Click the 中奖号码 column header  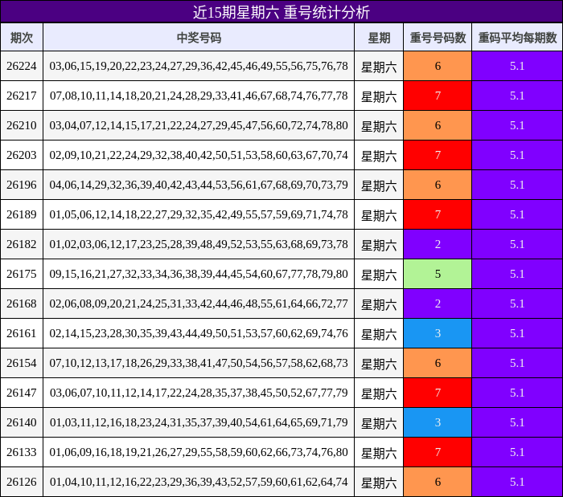(199, 37)
